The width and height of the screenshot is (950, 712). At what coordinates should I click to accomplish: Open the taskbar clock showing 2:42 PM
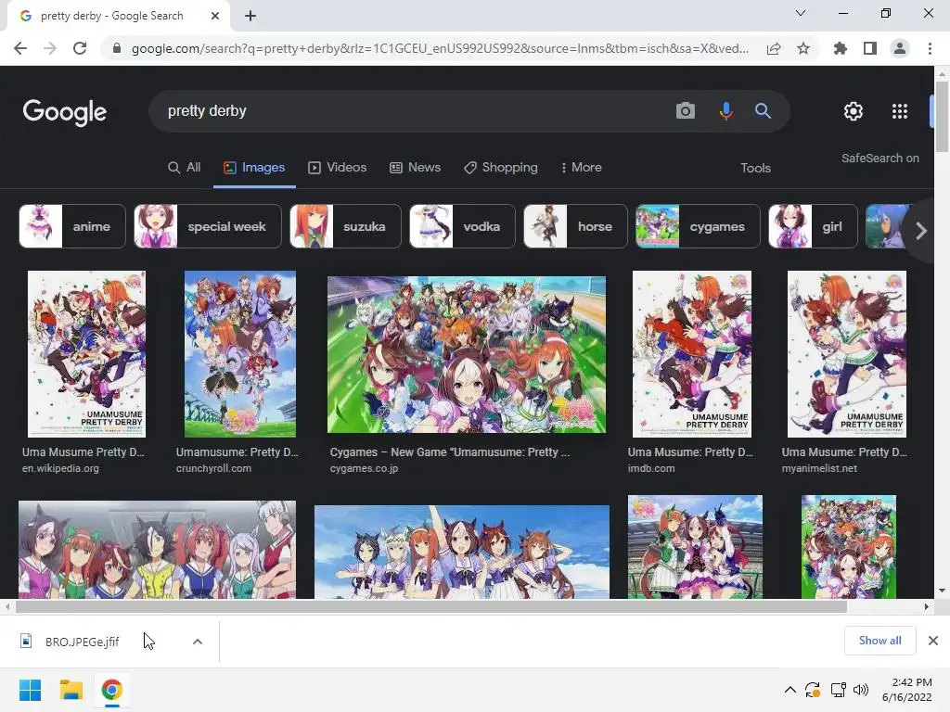[x=907, y=690]
